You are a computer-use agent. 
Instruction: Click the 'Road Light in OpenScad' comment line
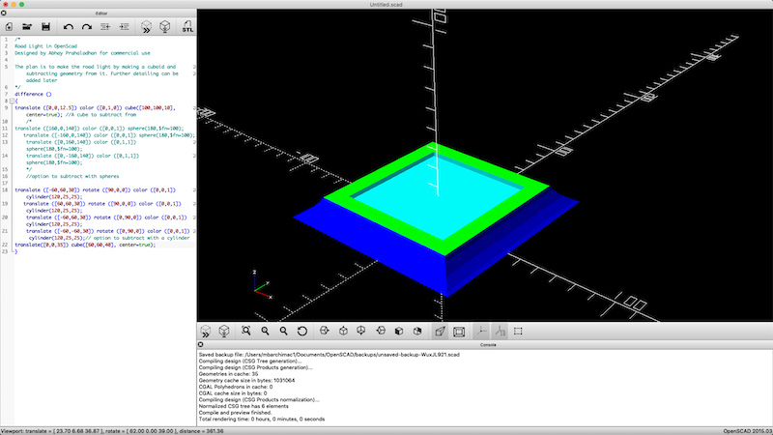click(45, 46)
